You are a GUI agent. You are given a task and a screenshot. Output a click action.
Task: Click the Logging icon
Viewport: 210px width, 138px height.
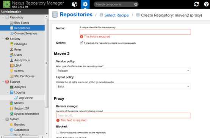pyautogui.click(x=12, y=92)
